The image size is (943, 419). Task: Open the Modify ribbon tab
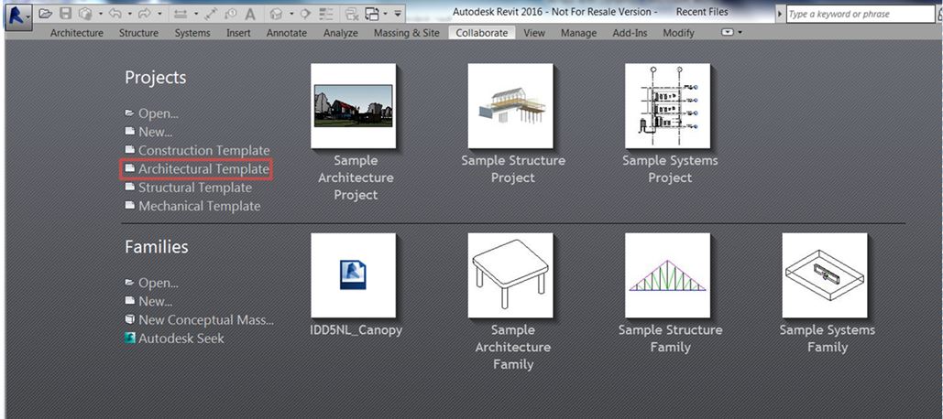tap(678, 33)
